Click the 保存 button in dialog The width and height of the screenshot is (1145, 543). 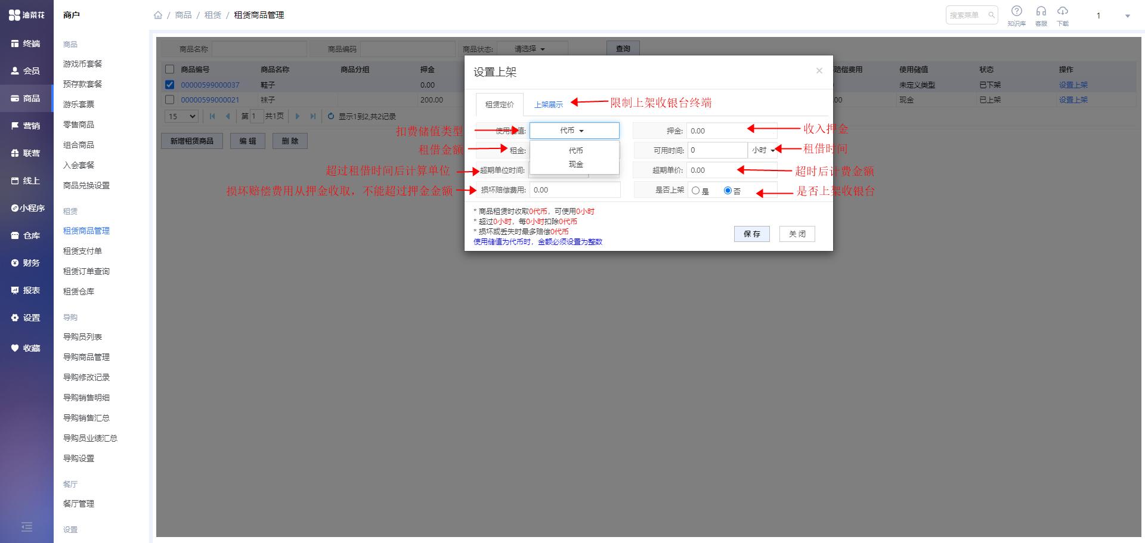pos(752,234)
